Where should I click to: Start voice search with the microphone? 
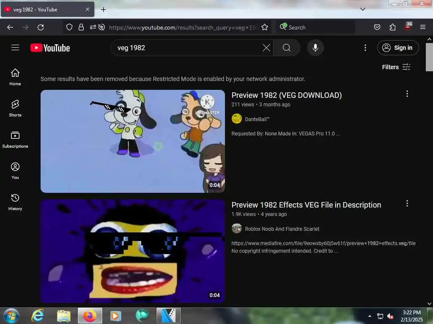point(315,48)
